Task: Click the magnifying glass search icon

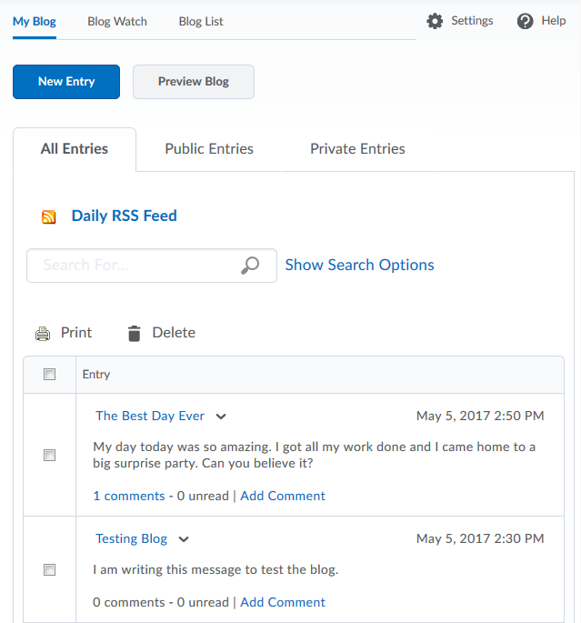Action: tap(250, 266)
